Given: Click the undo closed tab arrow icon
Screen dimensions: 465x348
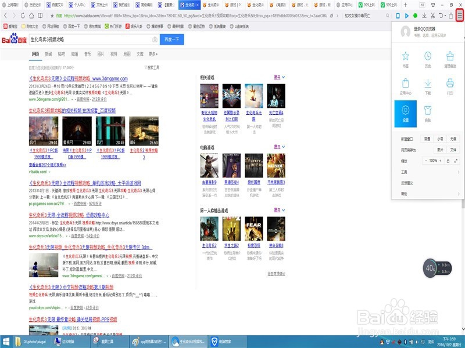Looking at the screenshot, I should [x=441, y=16].
